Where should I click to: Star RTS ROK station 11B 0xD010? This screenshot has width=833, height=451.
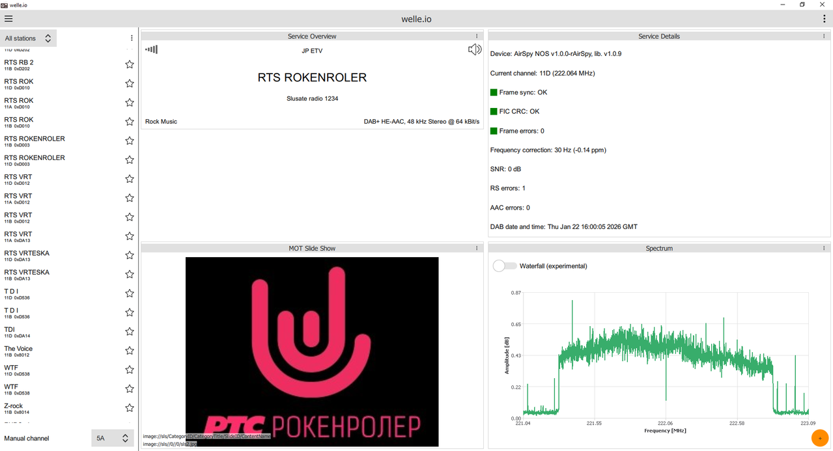pos(130,122)
